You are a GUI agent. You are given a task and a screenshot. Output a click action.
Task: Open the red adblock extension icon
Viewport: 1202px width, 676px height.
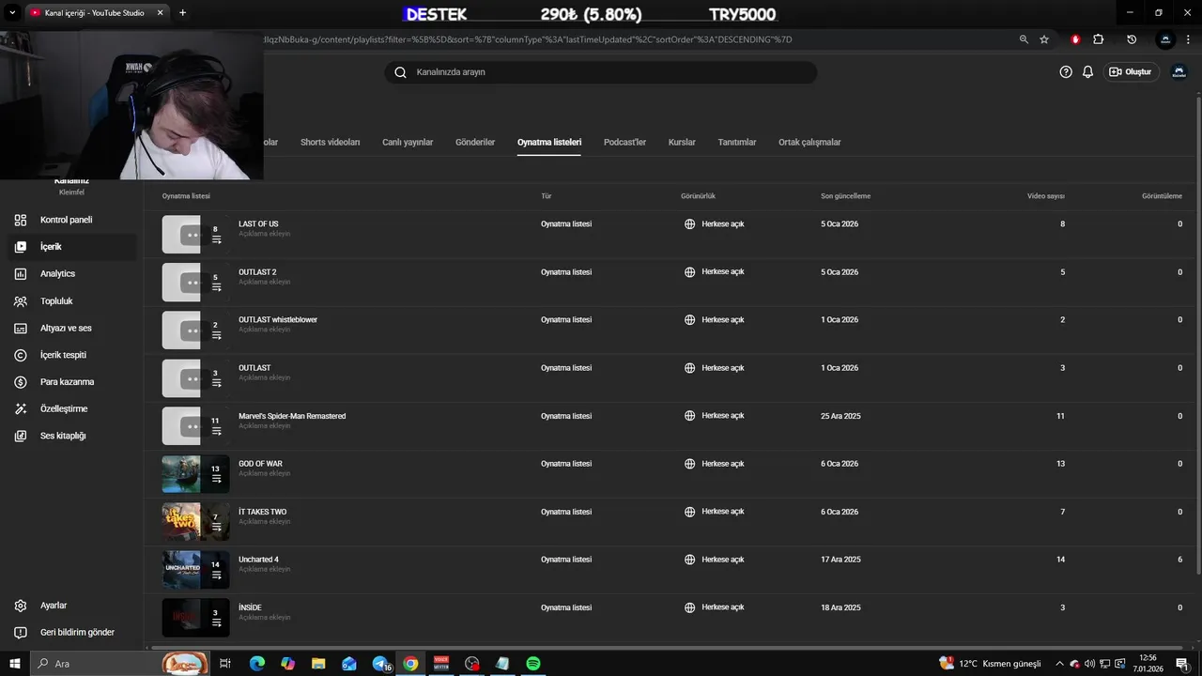point(1075,39)
